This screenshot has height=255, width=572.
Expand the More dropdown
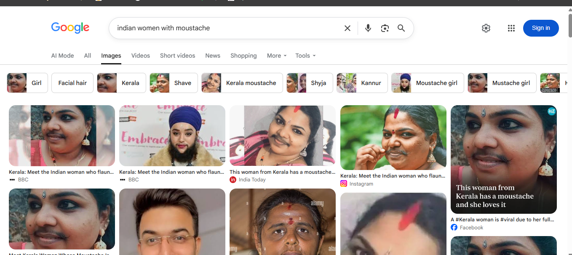(277, 56)
